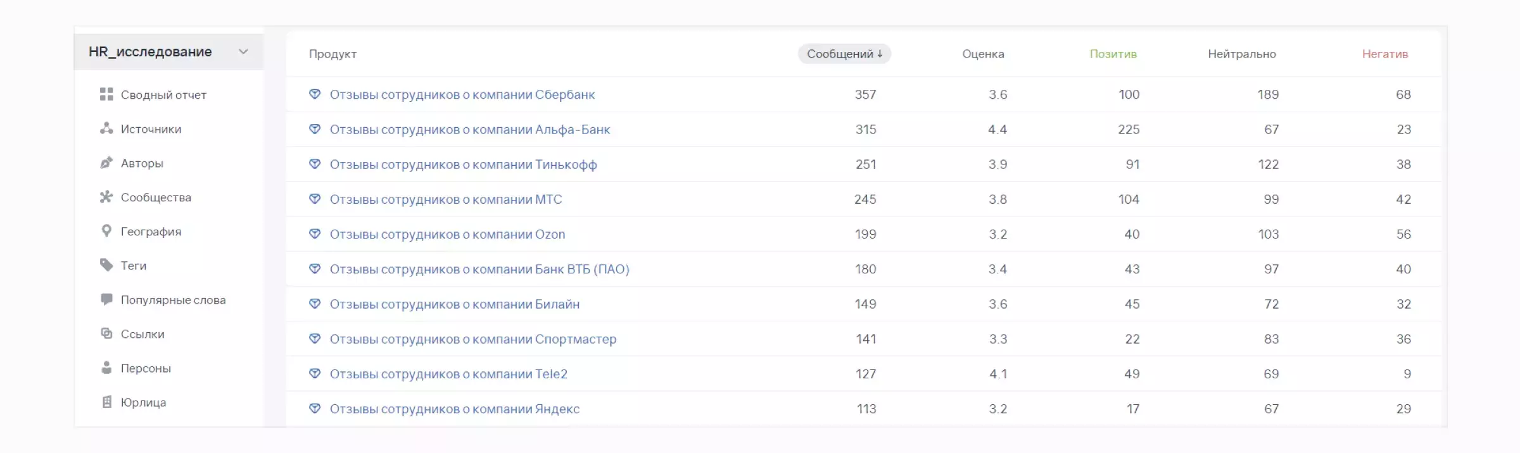This screenshot has height=453, width=1520.
Task: Click the Негатив column header
Action: click(1384, 54)
